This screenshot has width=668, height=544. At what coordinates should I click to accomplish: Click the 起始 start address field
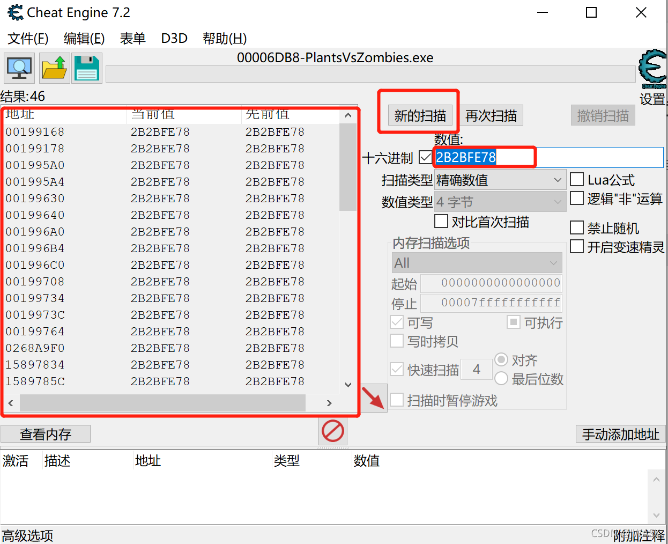pyautogui.click(x=492, y=283)
